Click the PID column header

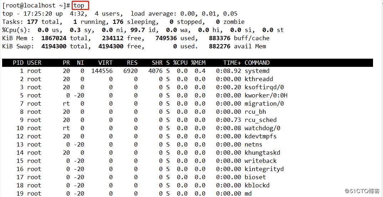(18, 63)
